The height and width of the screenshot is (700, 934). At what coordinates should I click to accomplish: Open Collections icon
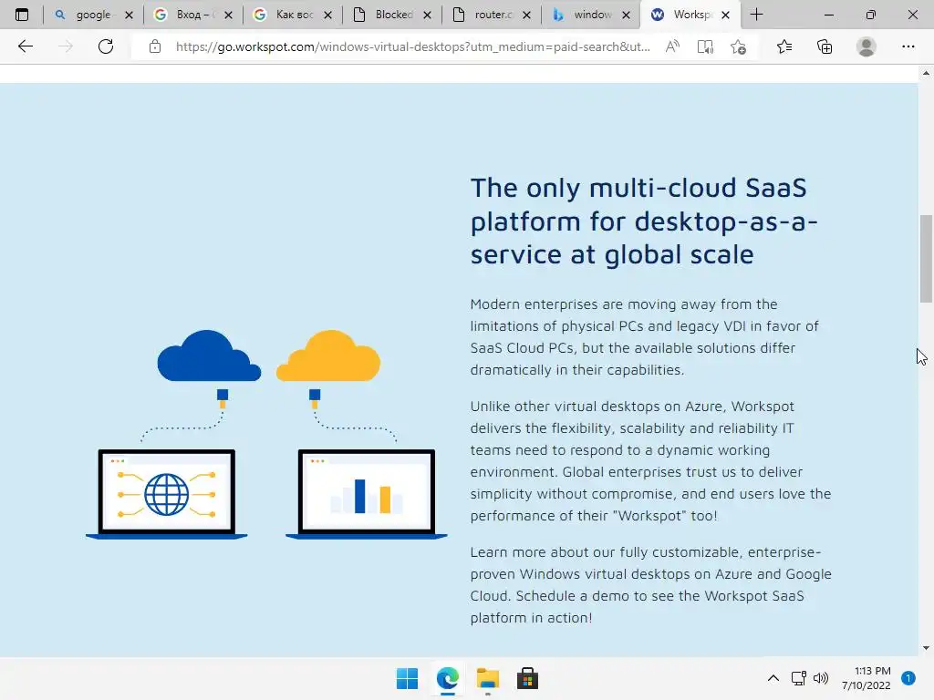tap(825, 46)
